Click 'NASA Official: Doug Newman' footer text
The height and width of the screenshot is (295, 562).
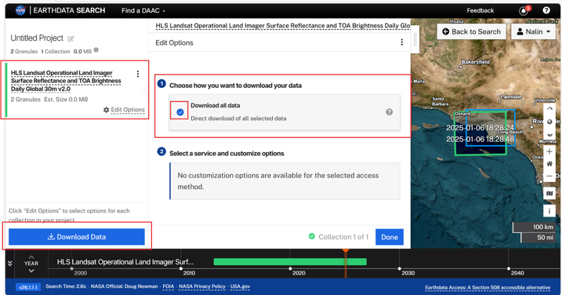point(124,286)
